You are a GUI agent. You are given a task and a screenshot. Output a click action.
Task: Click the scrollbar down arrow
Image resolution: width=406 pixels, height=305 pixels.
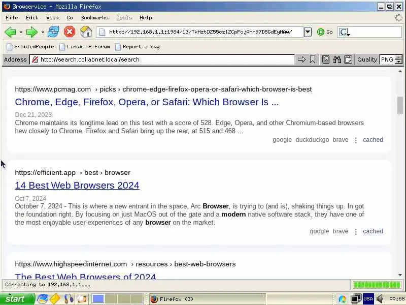coord(400,275)
